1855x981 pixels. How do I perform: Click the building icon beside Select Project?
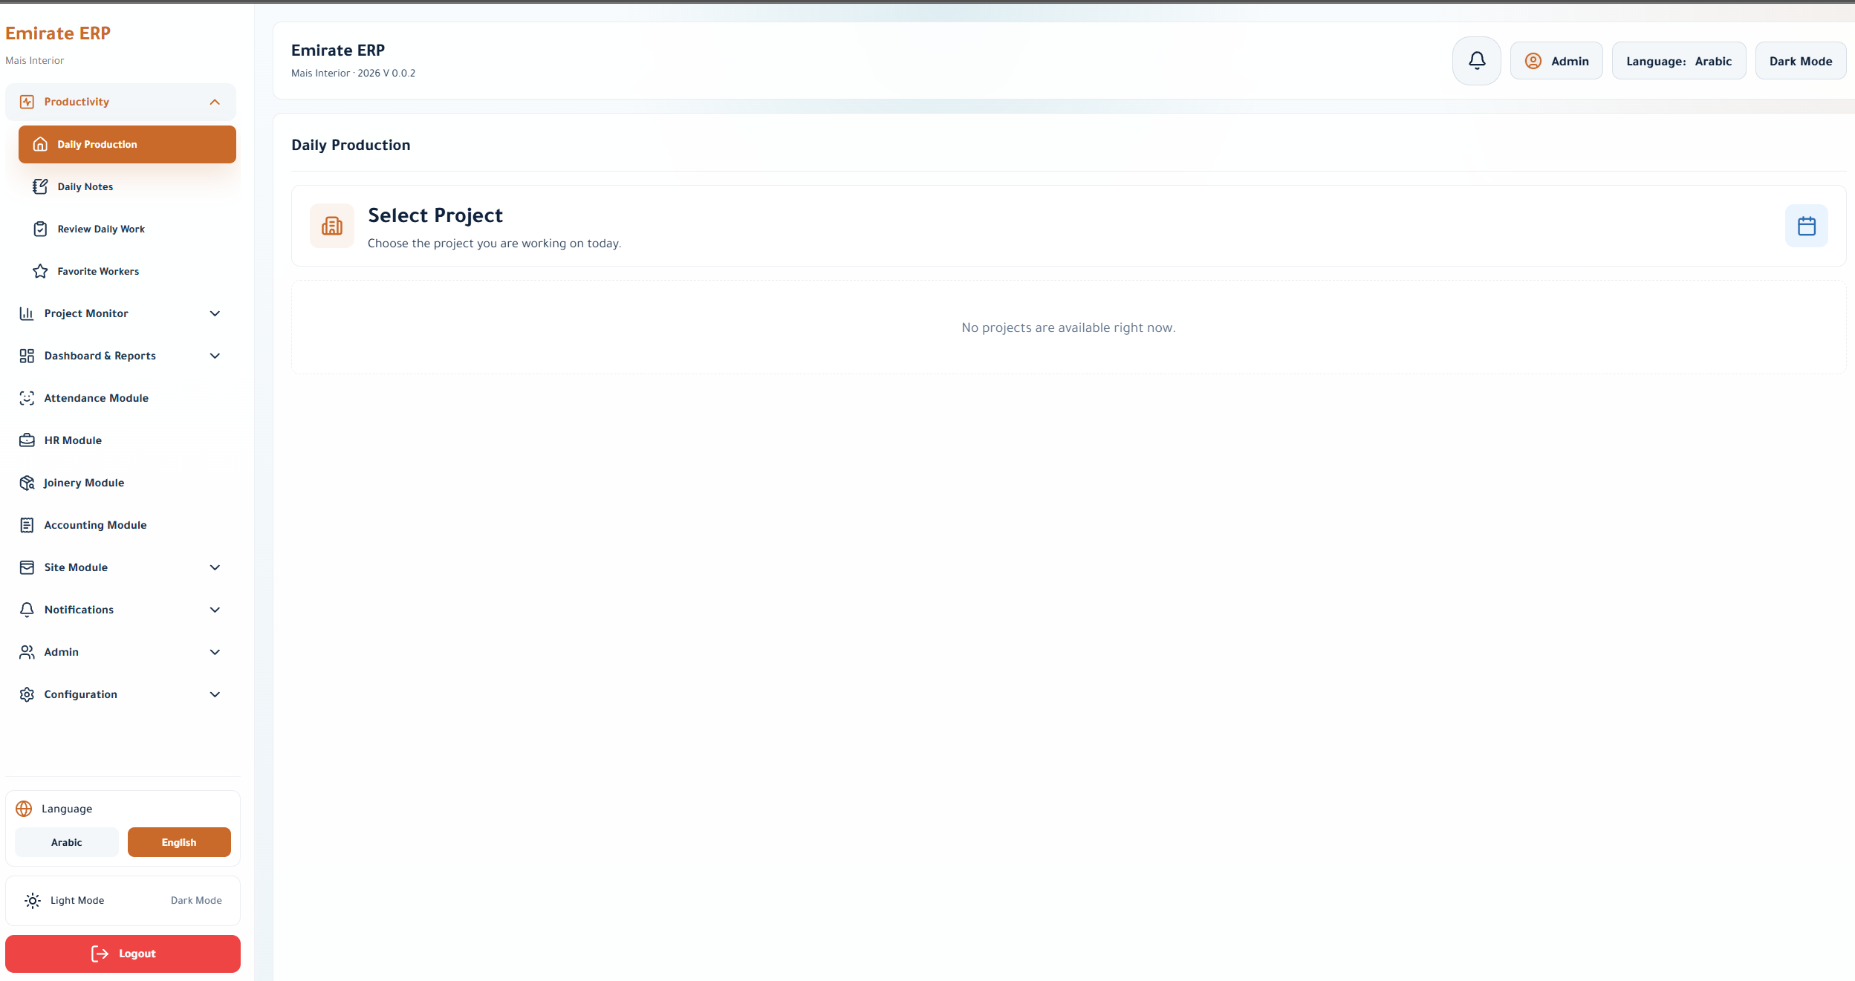tap(332, 226)
